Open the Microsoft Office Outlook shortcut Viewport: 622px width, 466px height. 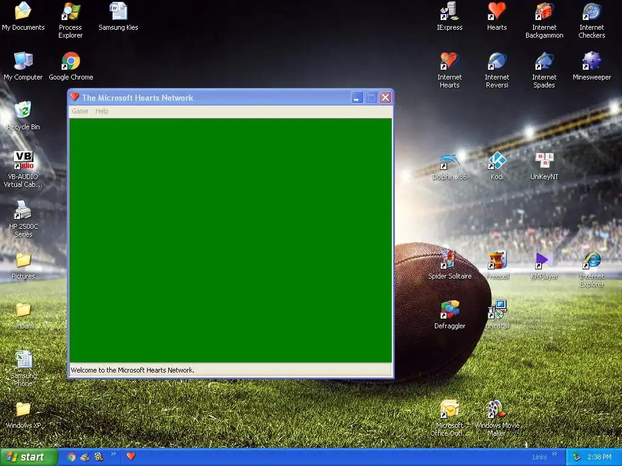449,419
